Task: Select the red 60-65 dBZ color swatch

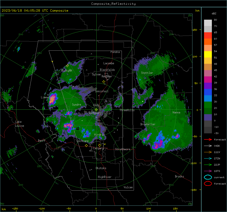Action: (x=208, y=36)
